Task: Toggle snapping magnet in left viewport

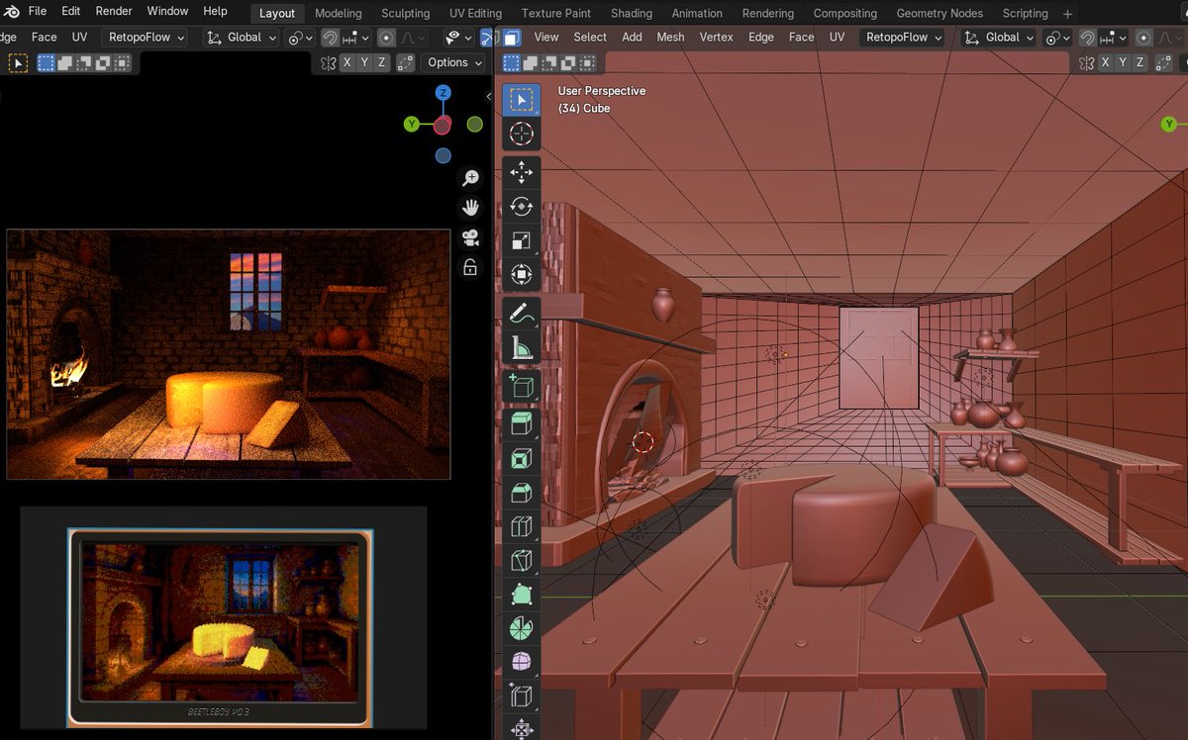Action: click(330, 38)
